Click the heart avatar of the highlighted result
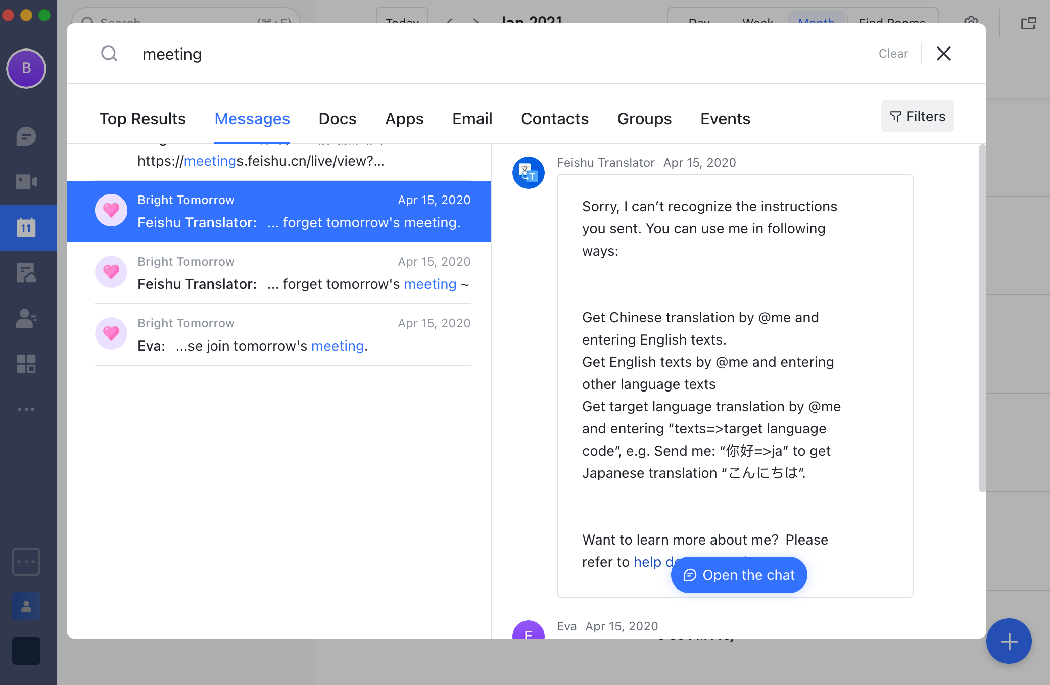The height and width of the screenshot is (685, 1050). click(x=111, y=210)
